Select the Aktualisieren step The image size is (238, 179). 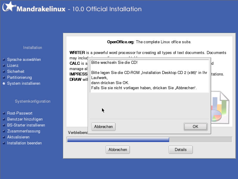click(x=18, y=137)
